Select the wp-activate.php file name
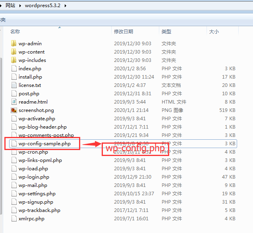This screenshot has width=253, height=233. point(37,119)
